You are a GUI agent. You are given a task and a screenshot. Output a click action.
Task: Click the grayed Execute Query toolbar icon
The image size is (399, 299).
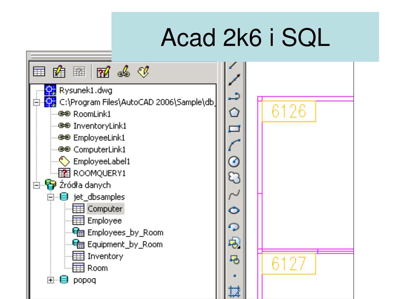(x=79, y=72)
